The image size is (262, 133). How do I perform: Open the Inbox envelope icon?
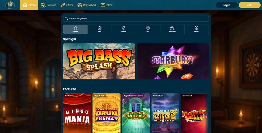click(x=103, y=5)
